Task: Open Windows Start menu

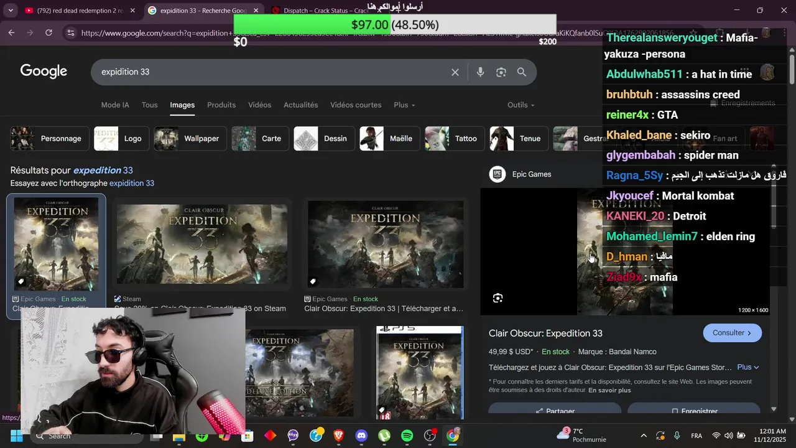Action: [17, 436]
